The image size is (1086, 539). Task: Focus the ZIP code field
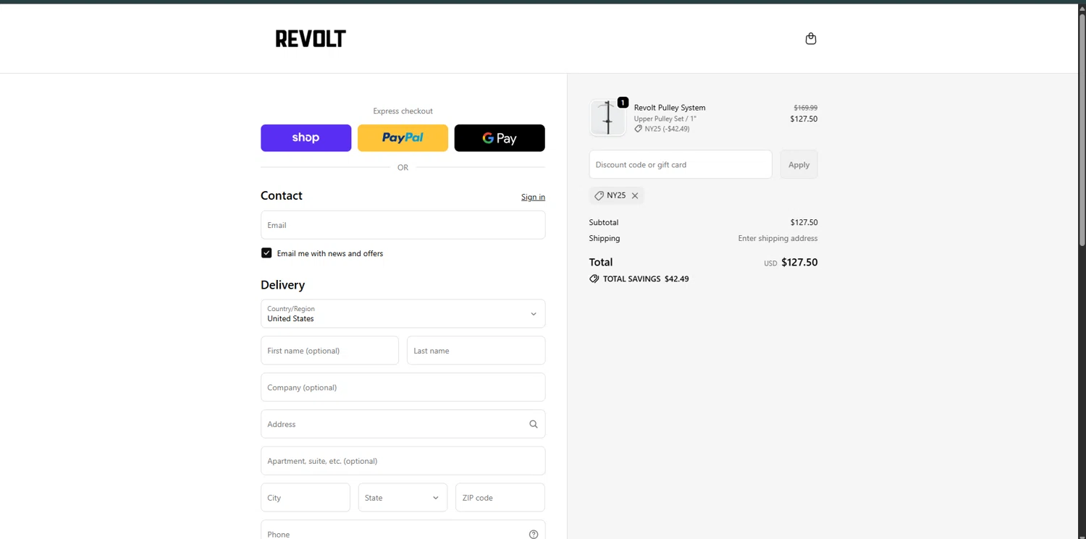500,498
